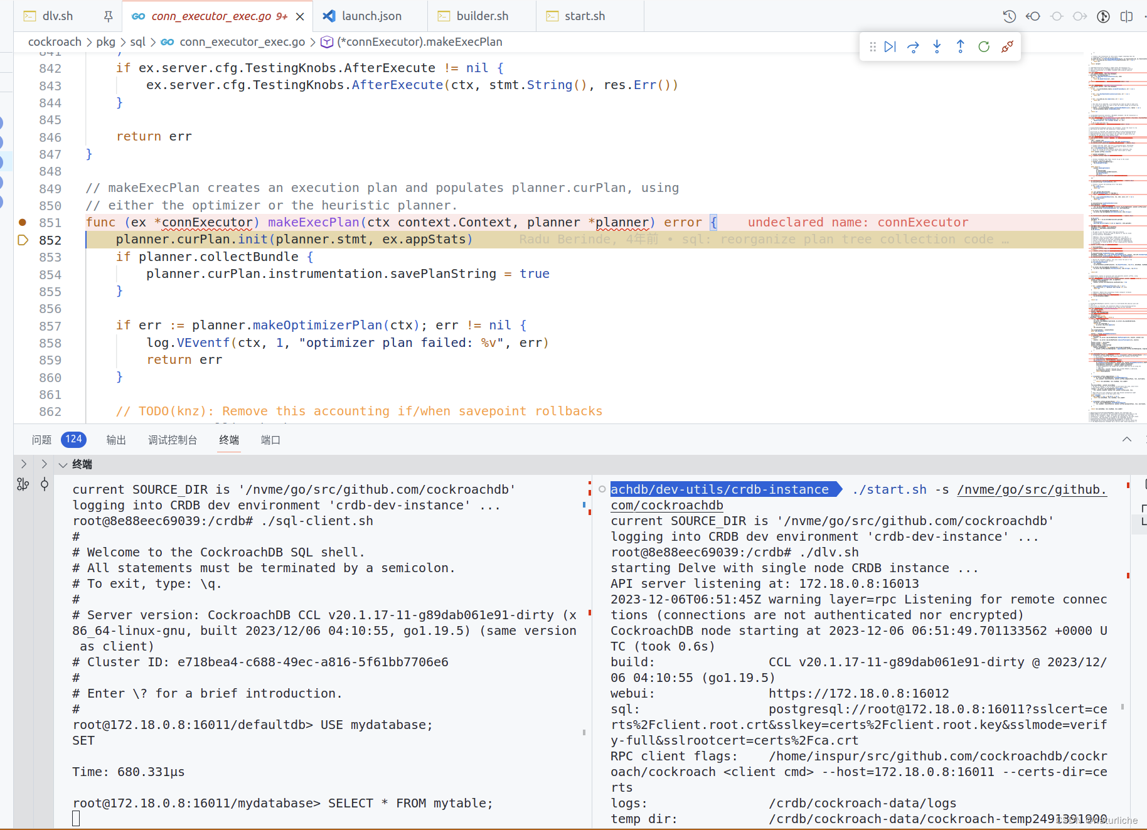Disconnect the debugger with red plug icon
Image resolution: width=1147 pixels, height=830 pixels.
click(x=1007, y=46)
